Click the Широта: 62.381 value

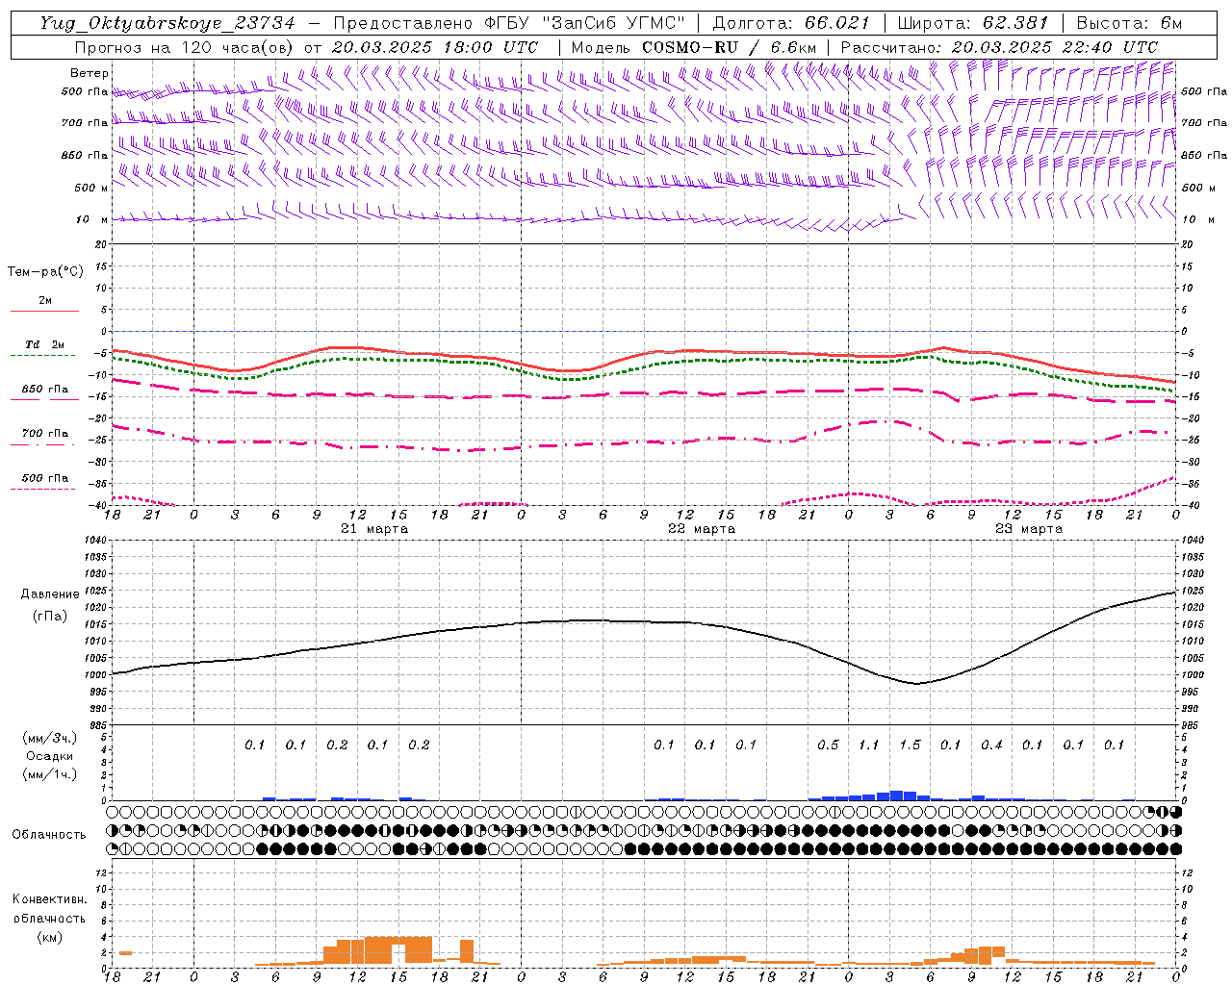(x=973, y=23)
